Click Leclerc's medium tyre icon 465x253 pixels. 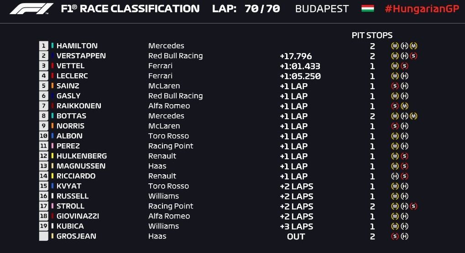pos(395,76)
